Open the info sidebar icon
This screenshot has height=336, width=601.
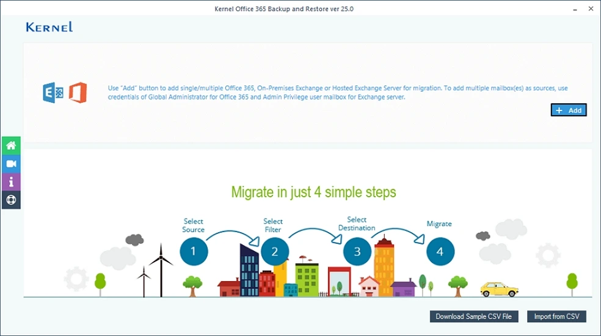point(11,181)
